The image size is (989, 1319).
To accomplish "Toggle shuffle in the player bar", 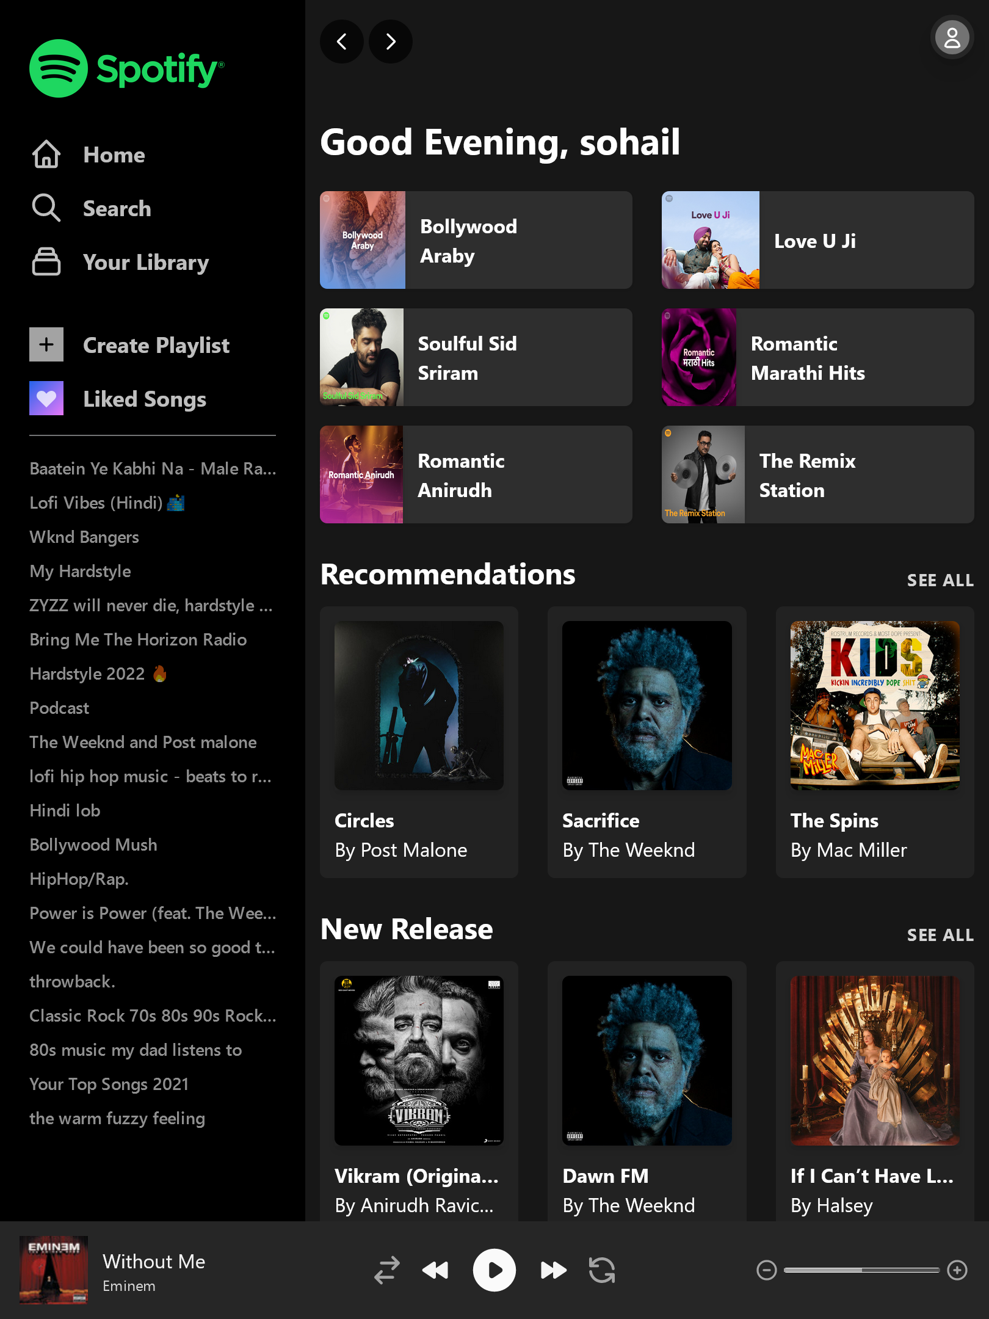I will point(387,1270).
